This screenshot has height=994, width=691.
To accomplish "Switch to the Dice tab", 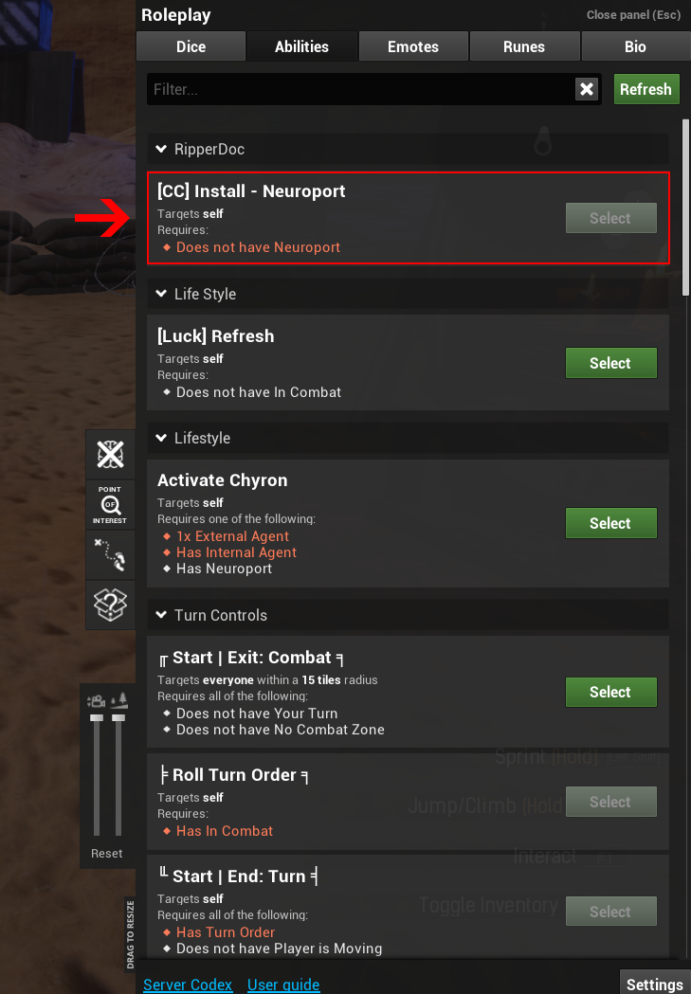I will (191, 46).
